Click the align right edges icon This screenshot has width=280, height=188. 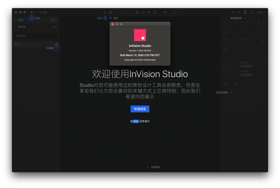coord(247,22)
